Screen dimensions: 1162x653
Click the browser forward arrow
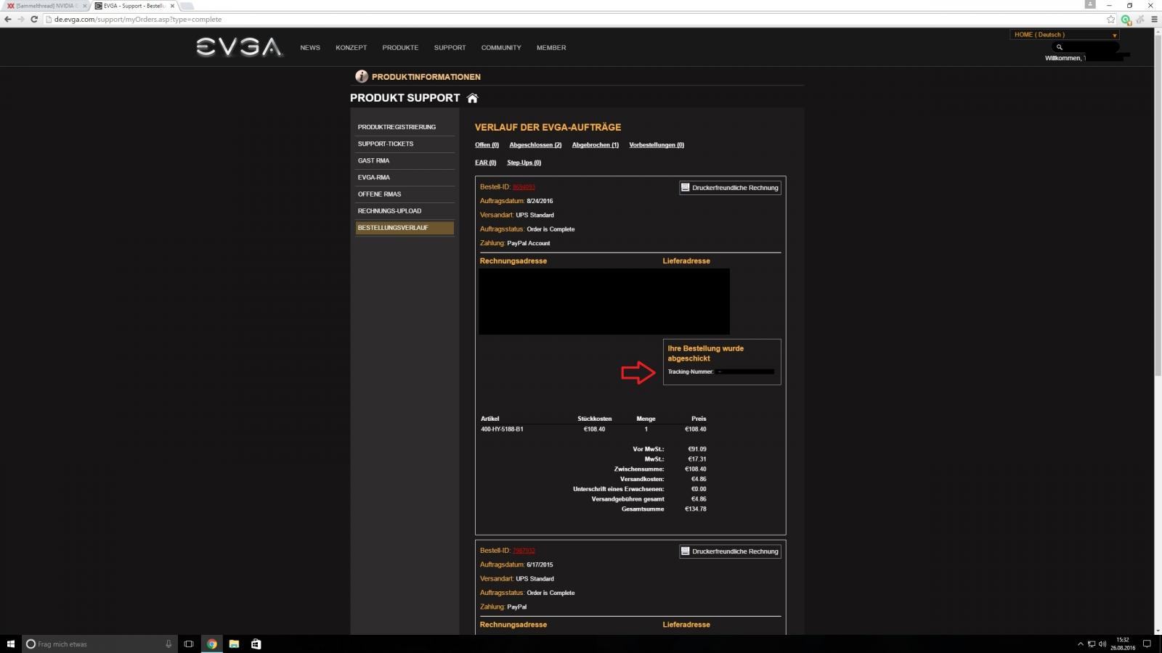click(x=21, y=20)
